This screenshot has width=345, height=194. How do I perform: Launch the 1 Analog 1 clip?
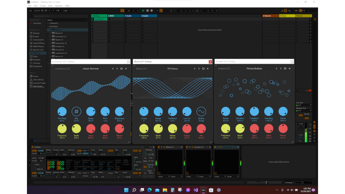93,19
